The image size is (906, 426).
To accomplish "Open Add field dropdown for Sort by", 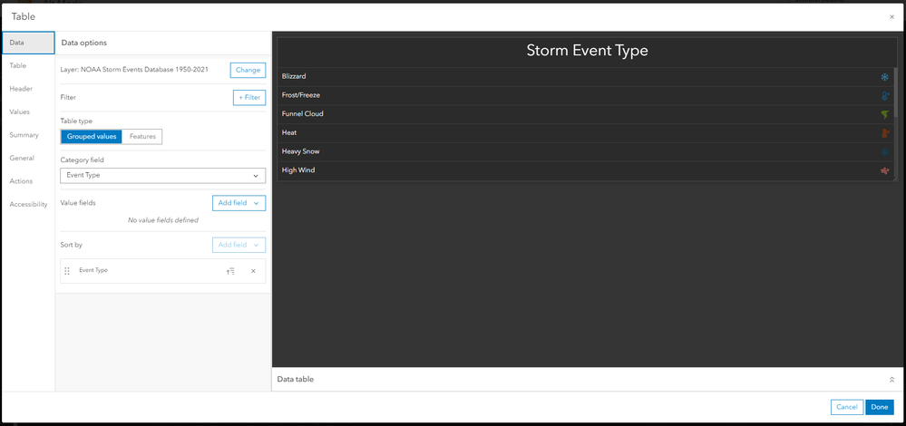I will (x=239, y=245).
